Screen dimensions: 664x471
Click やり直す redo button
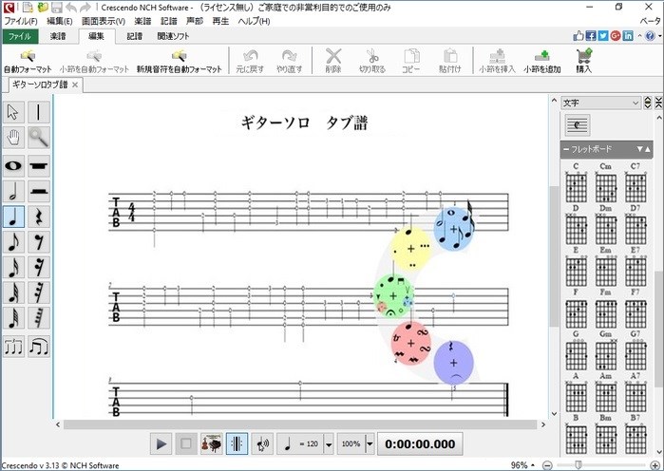point(289,62)
